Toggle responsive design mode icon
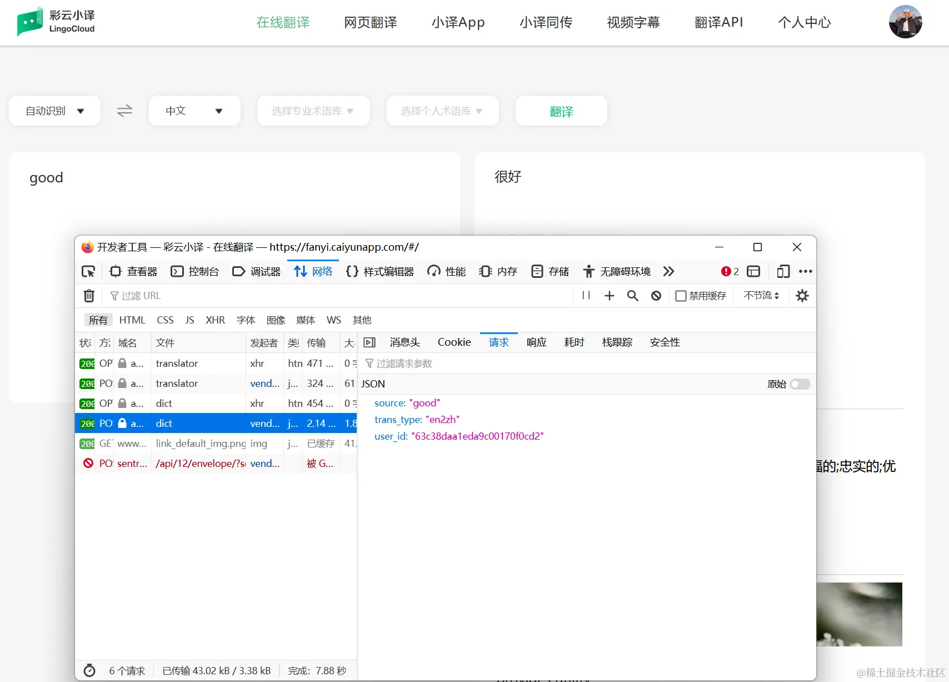This screenshot has width=949, height=682. coord(783,271)
